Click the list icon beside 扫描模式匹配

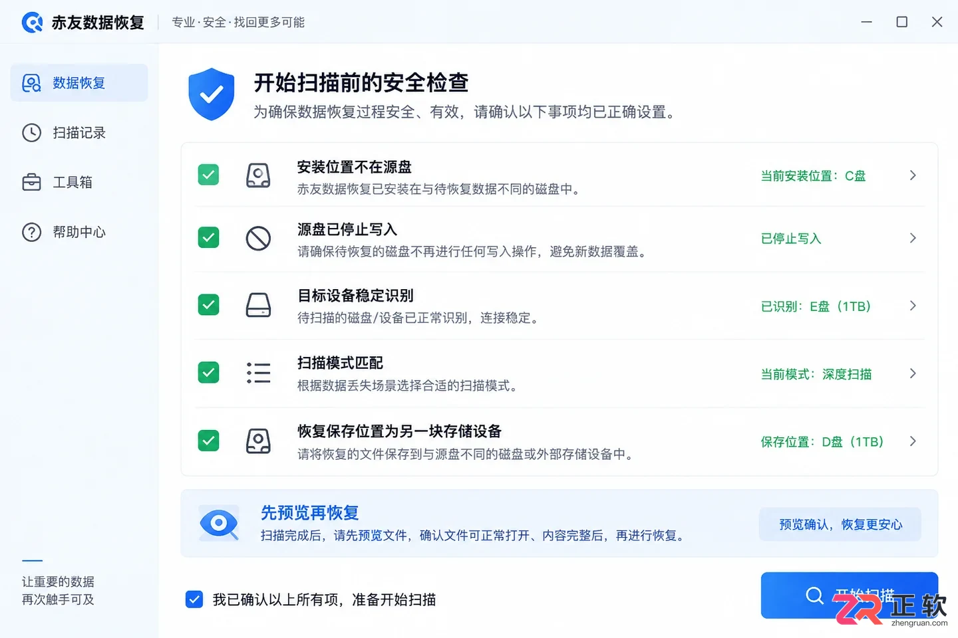tap(258, 373)
